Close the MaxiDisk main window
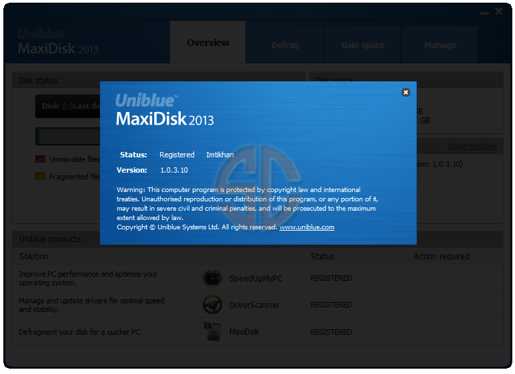 [499, 11]
